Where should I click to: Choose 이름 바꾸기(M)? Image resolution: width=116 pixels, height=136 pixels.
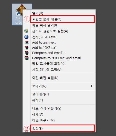point(63,120)
